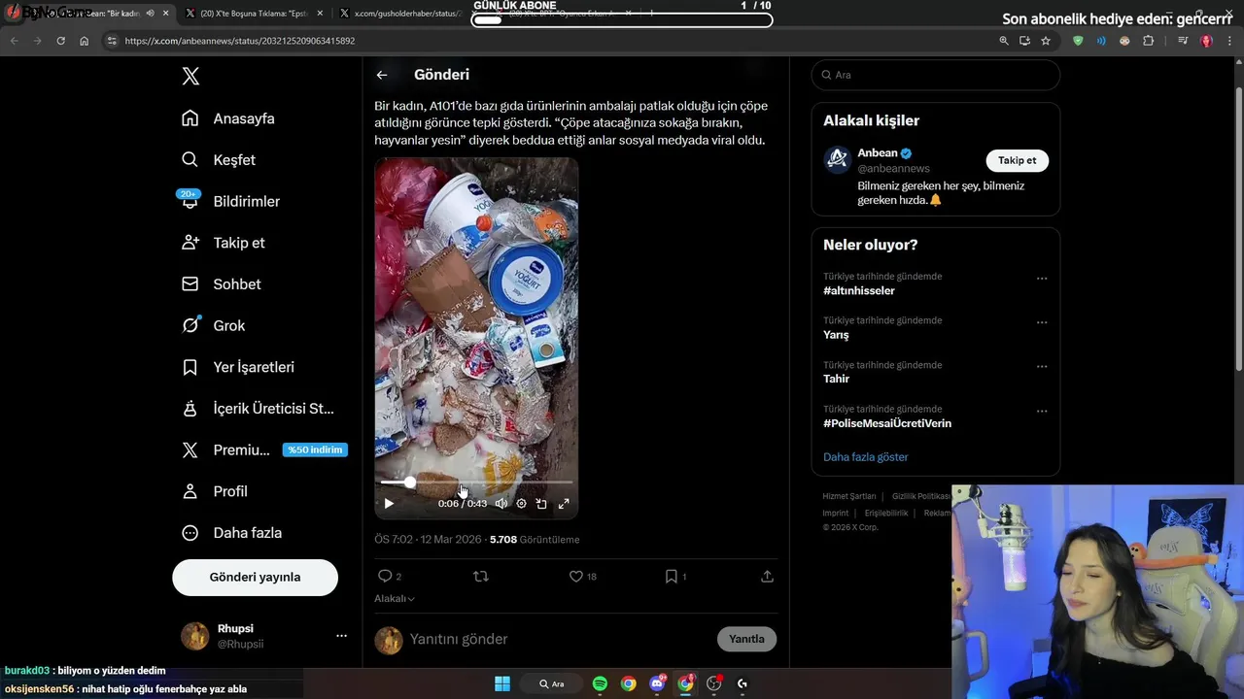Click the repost icon
Viewport: 1244px width, 699px height.
click(480, 577)
